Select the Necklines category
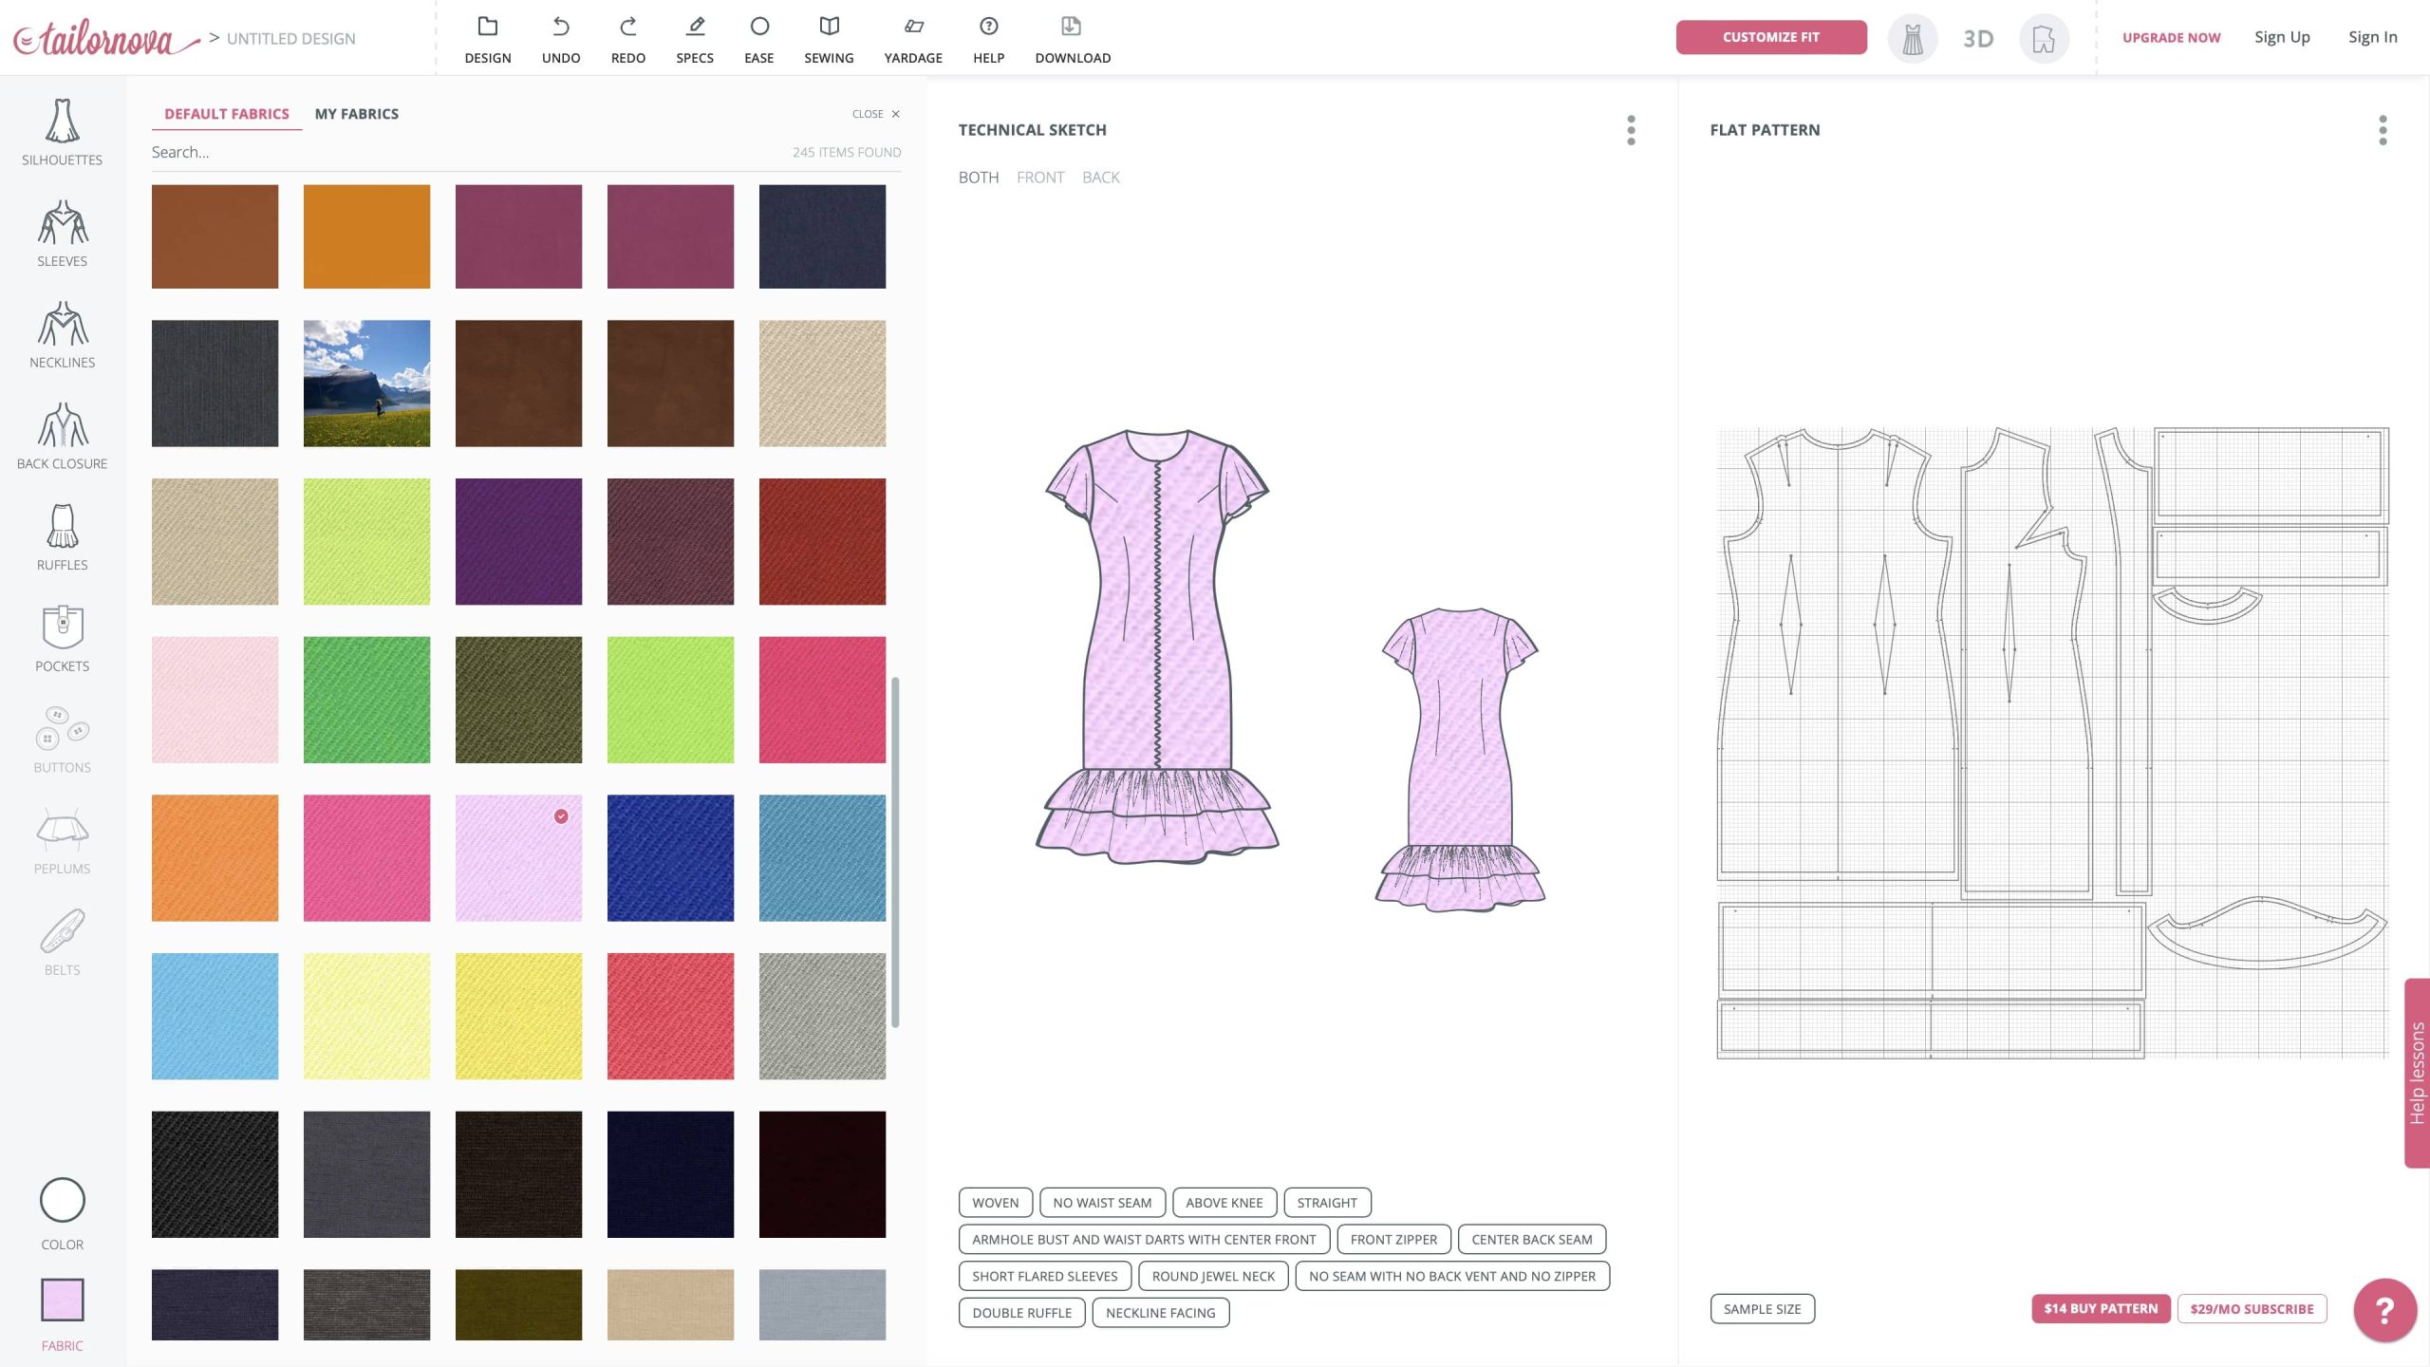The image size is (2430, 1367). (62, 335)
